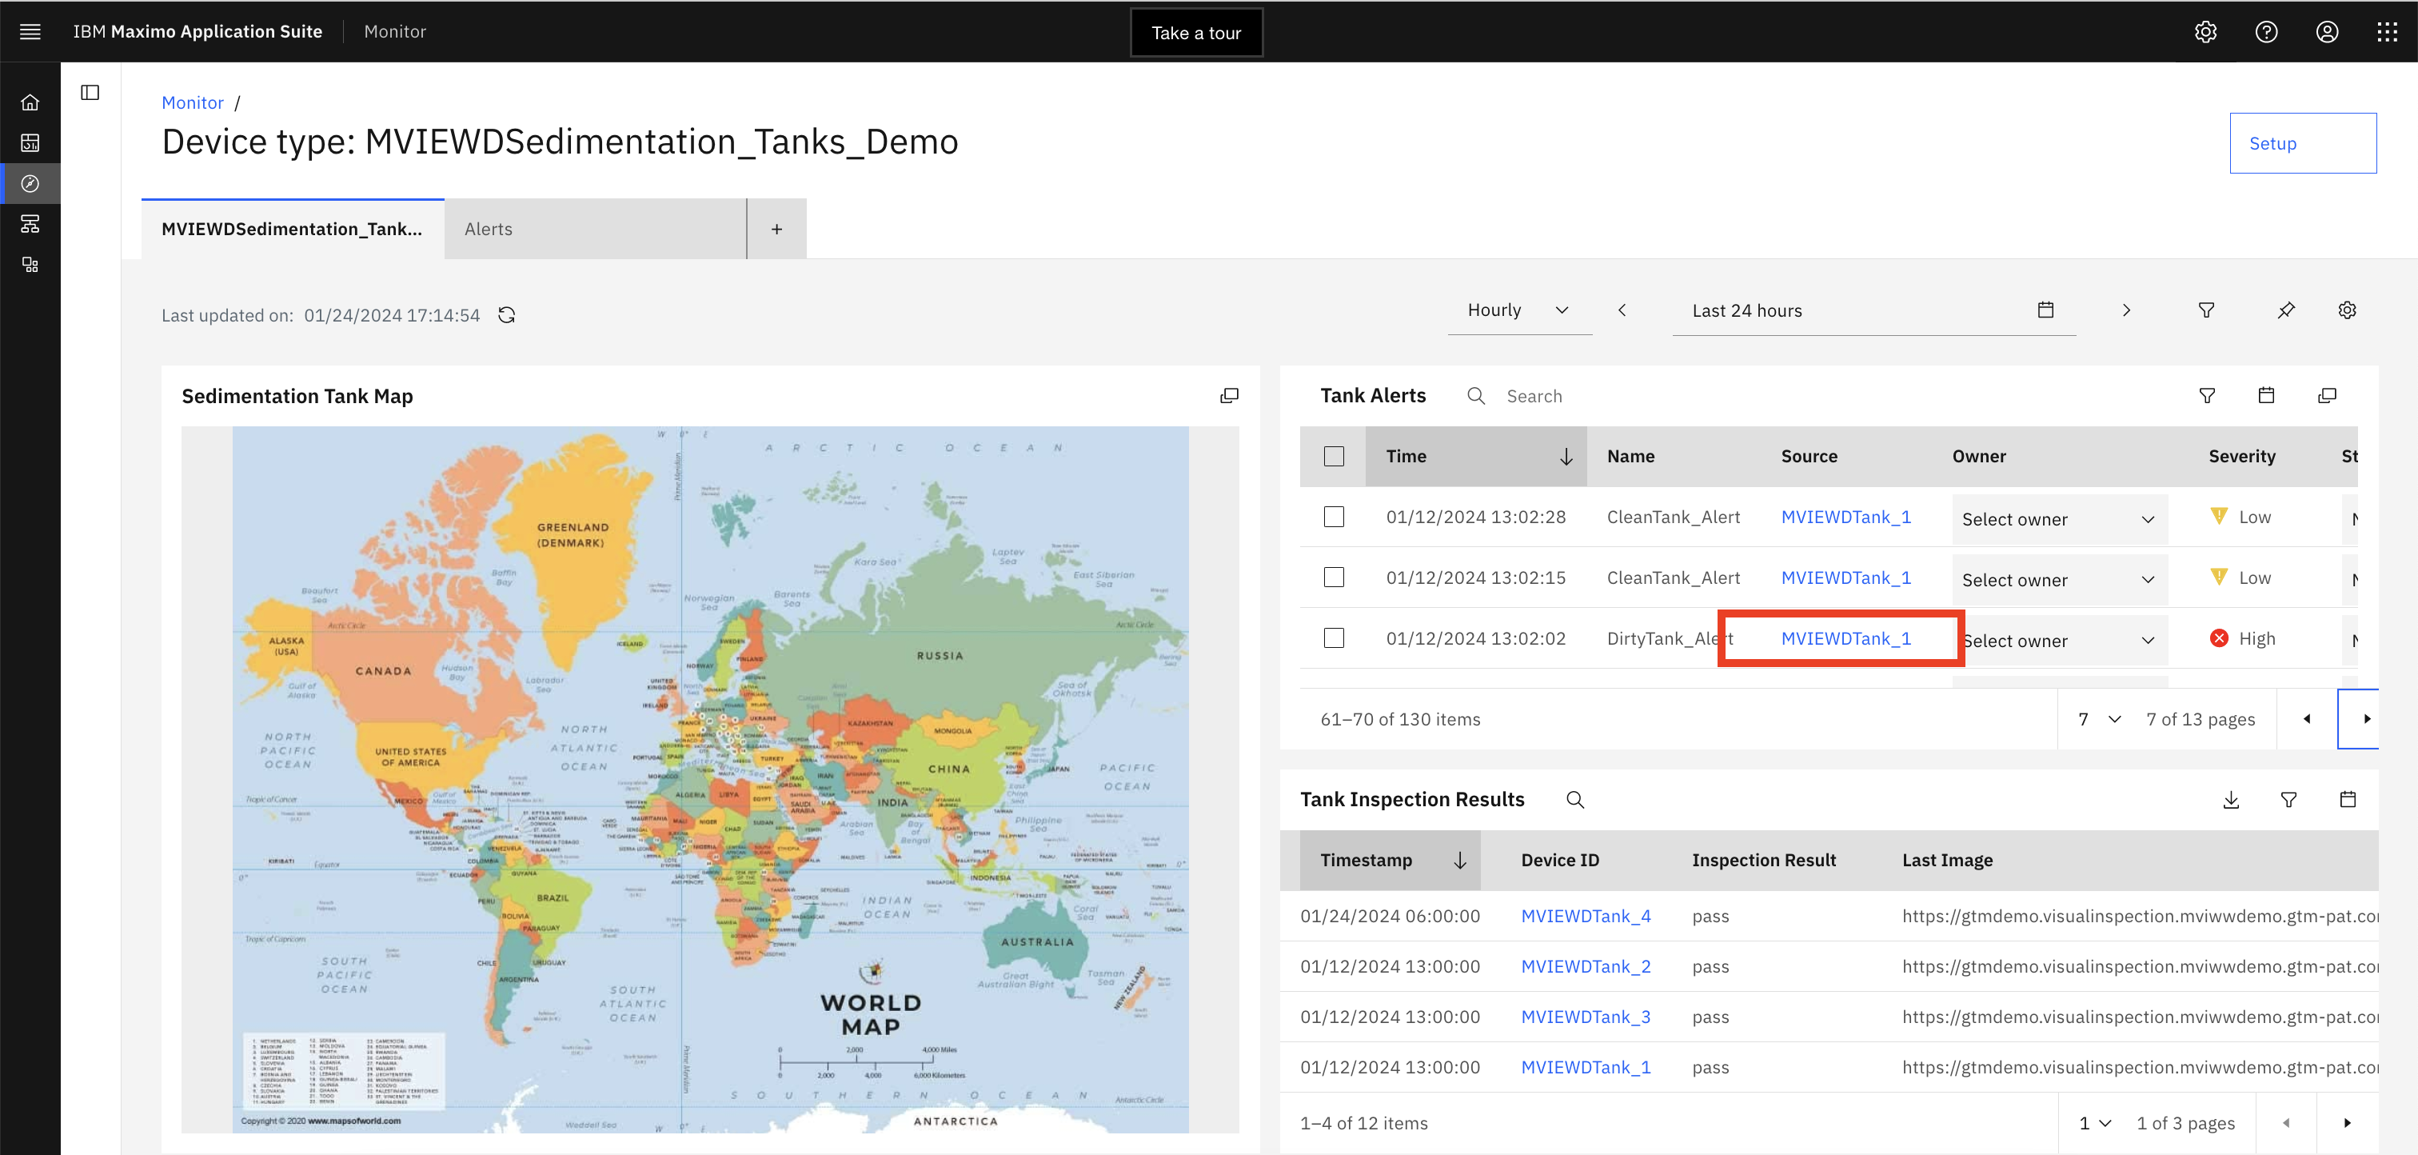This screenshot has height=1155, width=2418.
Task: Open the calendar in Last 24 hours field
Action: (x=2046, y=310)
